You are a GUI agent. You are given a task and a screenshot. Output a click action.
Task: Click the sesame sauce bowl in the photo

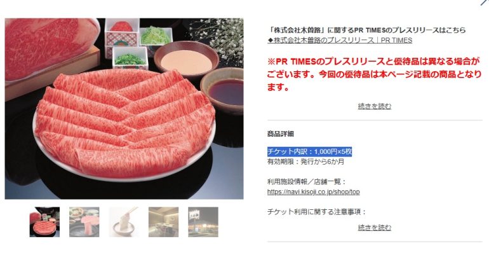[187, 59]
